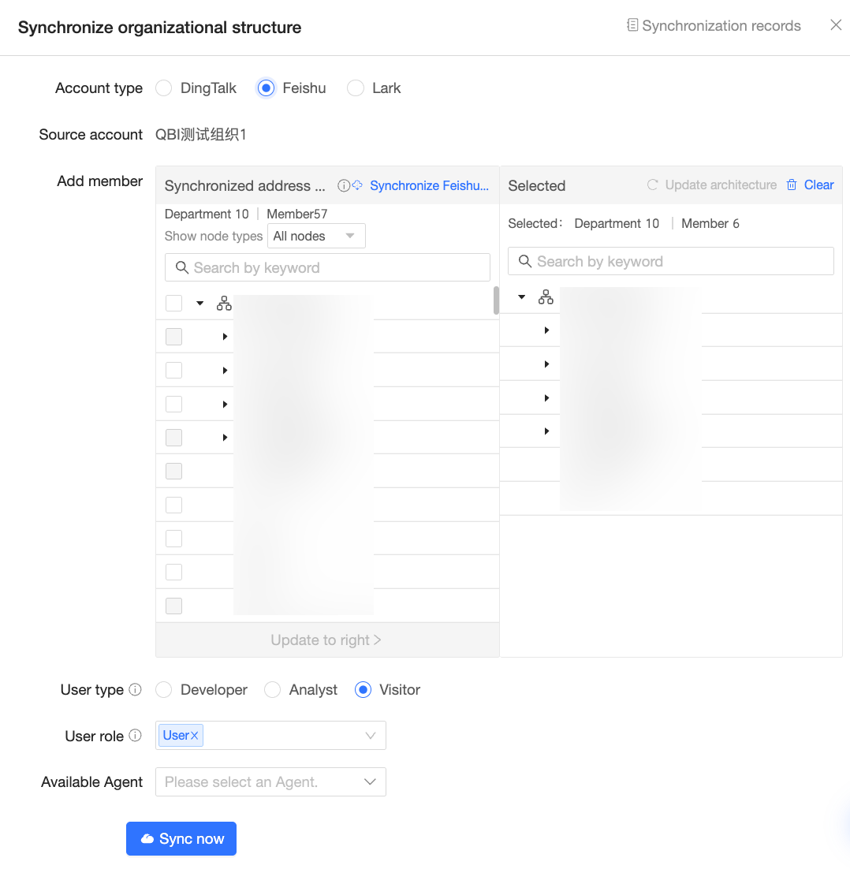
Task: Open the Available Agent dropdown
Action: [270, 782]
